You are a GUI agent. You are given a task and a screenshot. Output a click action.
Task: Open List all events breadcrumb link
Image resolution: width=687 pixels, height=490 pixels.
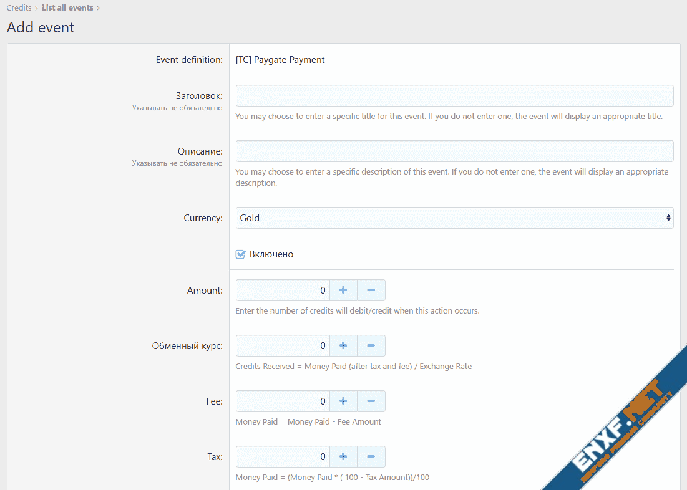coord(67,8)
